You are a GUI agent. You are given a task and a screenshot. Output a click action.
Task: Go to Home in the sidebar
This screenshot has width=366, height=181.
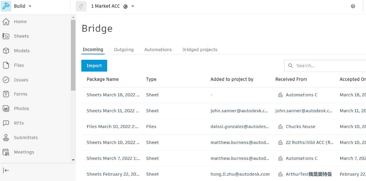click(x=20, y=22)
